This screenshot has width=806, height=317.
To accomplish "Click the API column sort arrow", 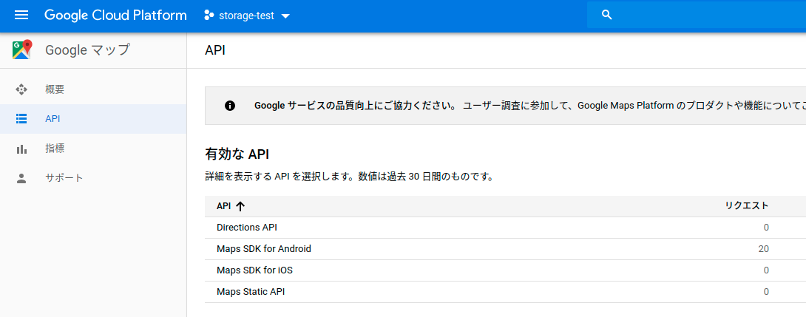I will (x=240, y=206).
